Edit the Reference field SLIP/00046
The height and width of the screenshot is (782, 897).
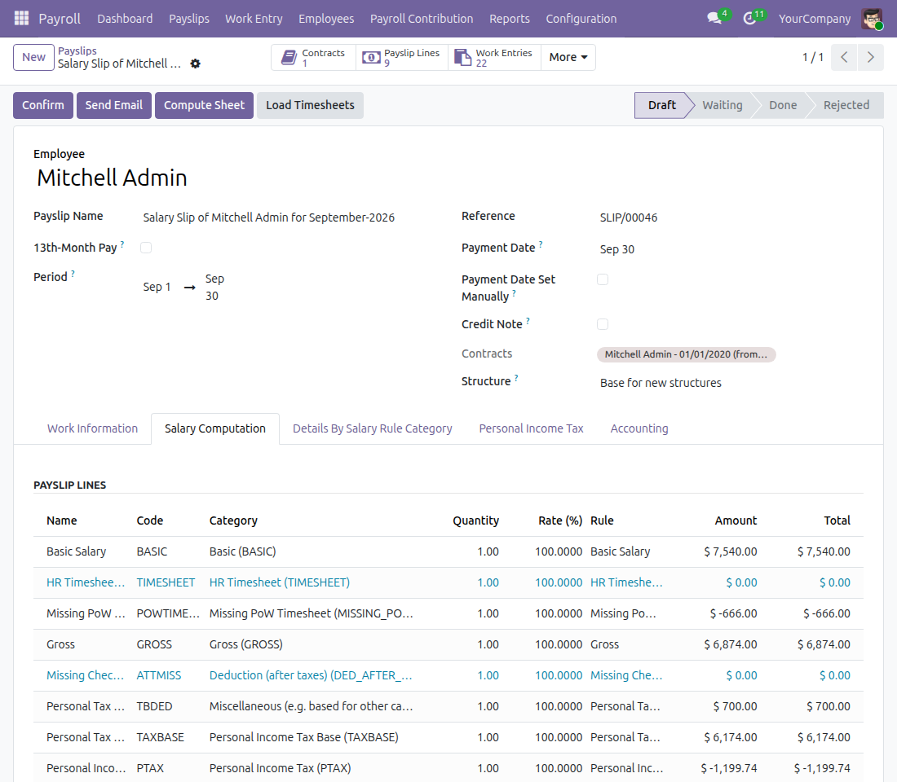click(629, 217)
